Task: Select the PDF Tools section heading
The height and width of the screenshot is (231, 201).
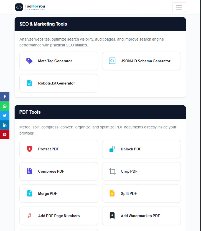Action: [x=30, y=112]
